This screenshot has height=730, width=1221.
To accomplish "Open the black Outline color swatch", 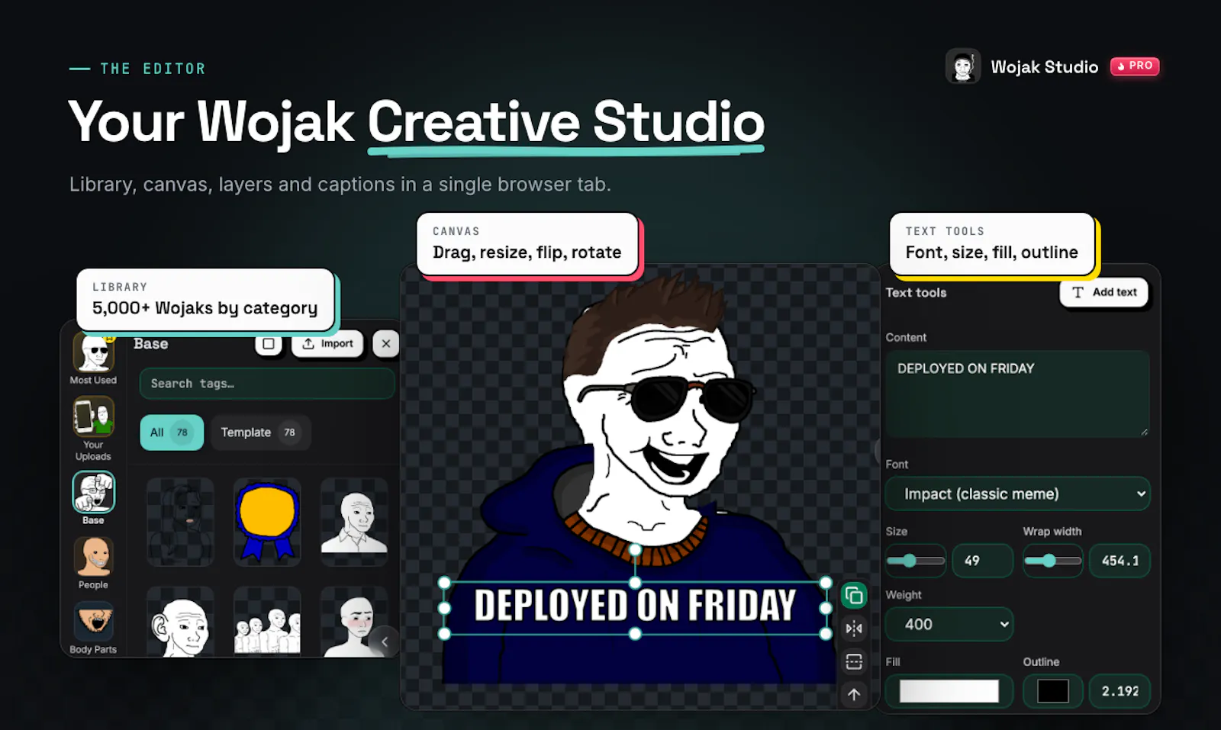I will [x=1053, y=691].
